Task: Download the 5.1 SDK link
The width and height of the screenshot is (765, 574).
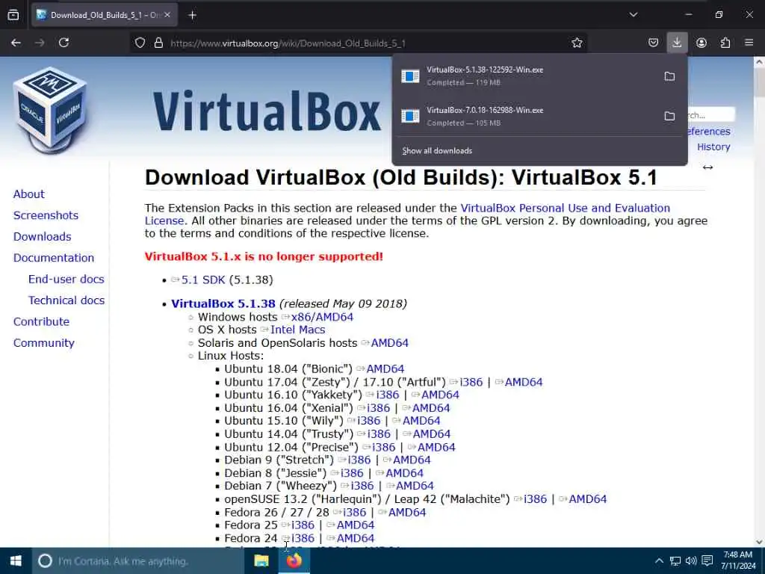Action: pyautogui.click(x=203, y=280)
